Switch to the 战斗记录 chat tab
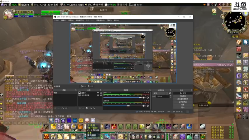249x140 pixels. (22, 77)
